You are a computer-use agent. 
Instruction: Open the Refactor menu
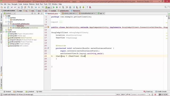[32, 4]
